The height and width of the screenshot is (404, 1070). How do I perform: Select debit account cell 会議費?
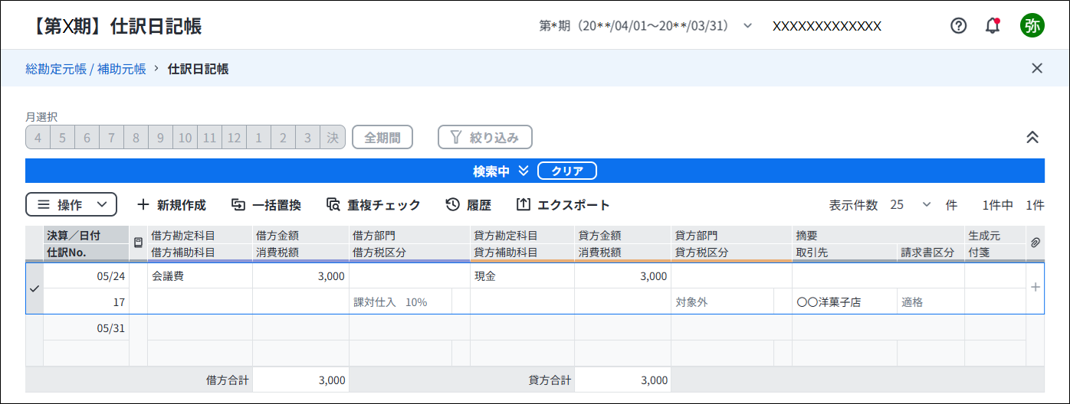200,276
